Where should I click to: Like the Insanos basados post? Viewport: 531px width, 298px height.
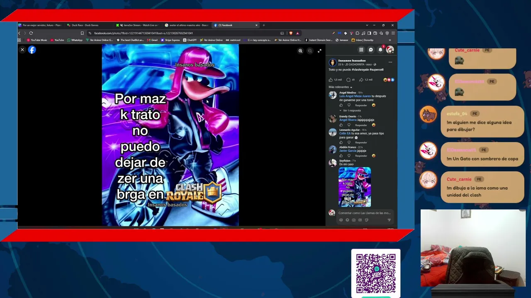(331, 79)
